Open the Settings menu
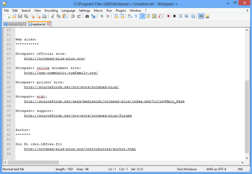 (x=84, y=11)
